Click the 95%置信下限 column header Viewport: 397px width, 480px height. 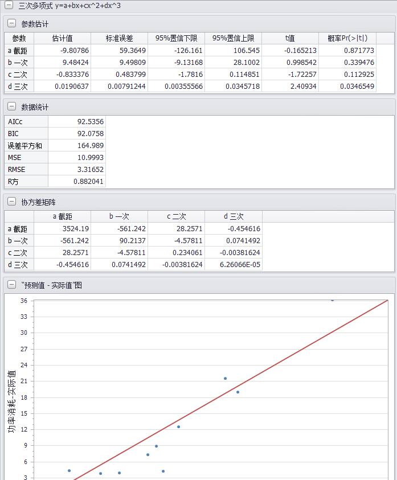(x=176, y=39)
